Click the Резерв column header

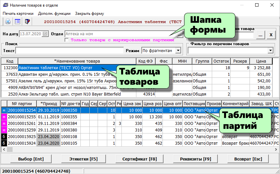[240, 61]
